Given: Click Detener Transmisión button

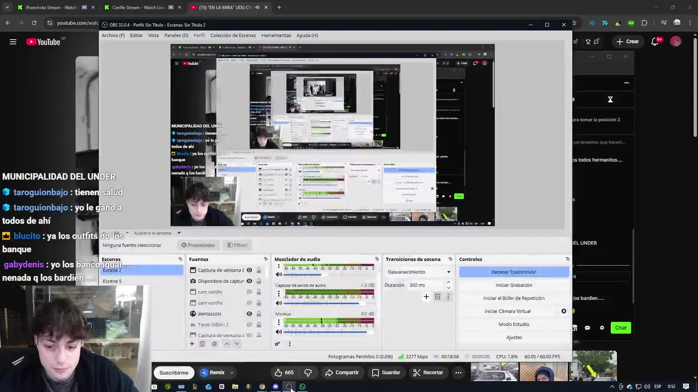Looking at the screenshot, I should click(x=514, y=272).
